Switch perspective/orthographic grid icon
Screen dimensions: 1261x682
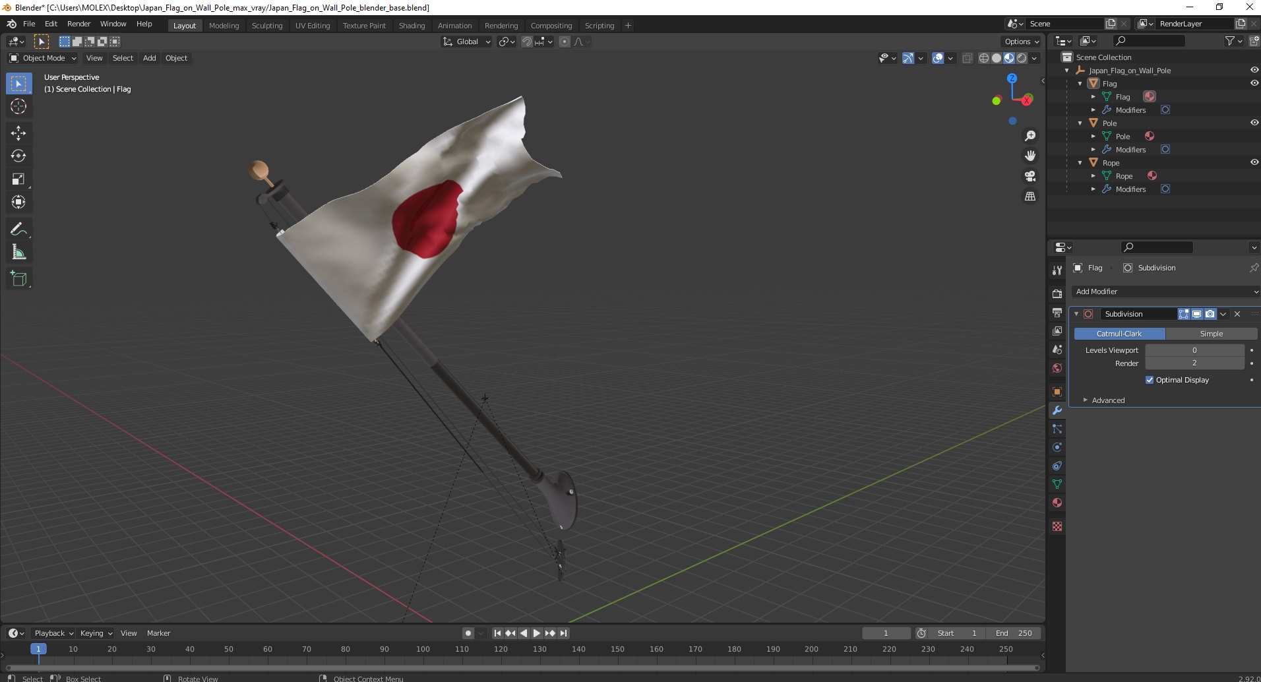tap(1030, 197)
